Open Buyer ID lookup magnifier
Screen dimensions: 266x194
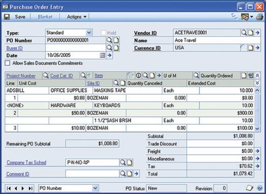[109, 48]
